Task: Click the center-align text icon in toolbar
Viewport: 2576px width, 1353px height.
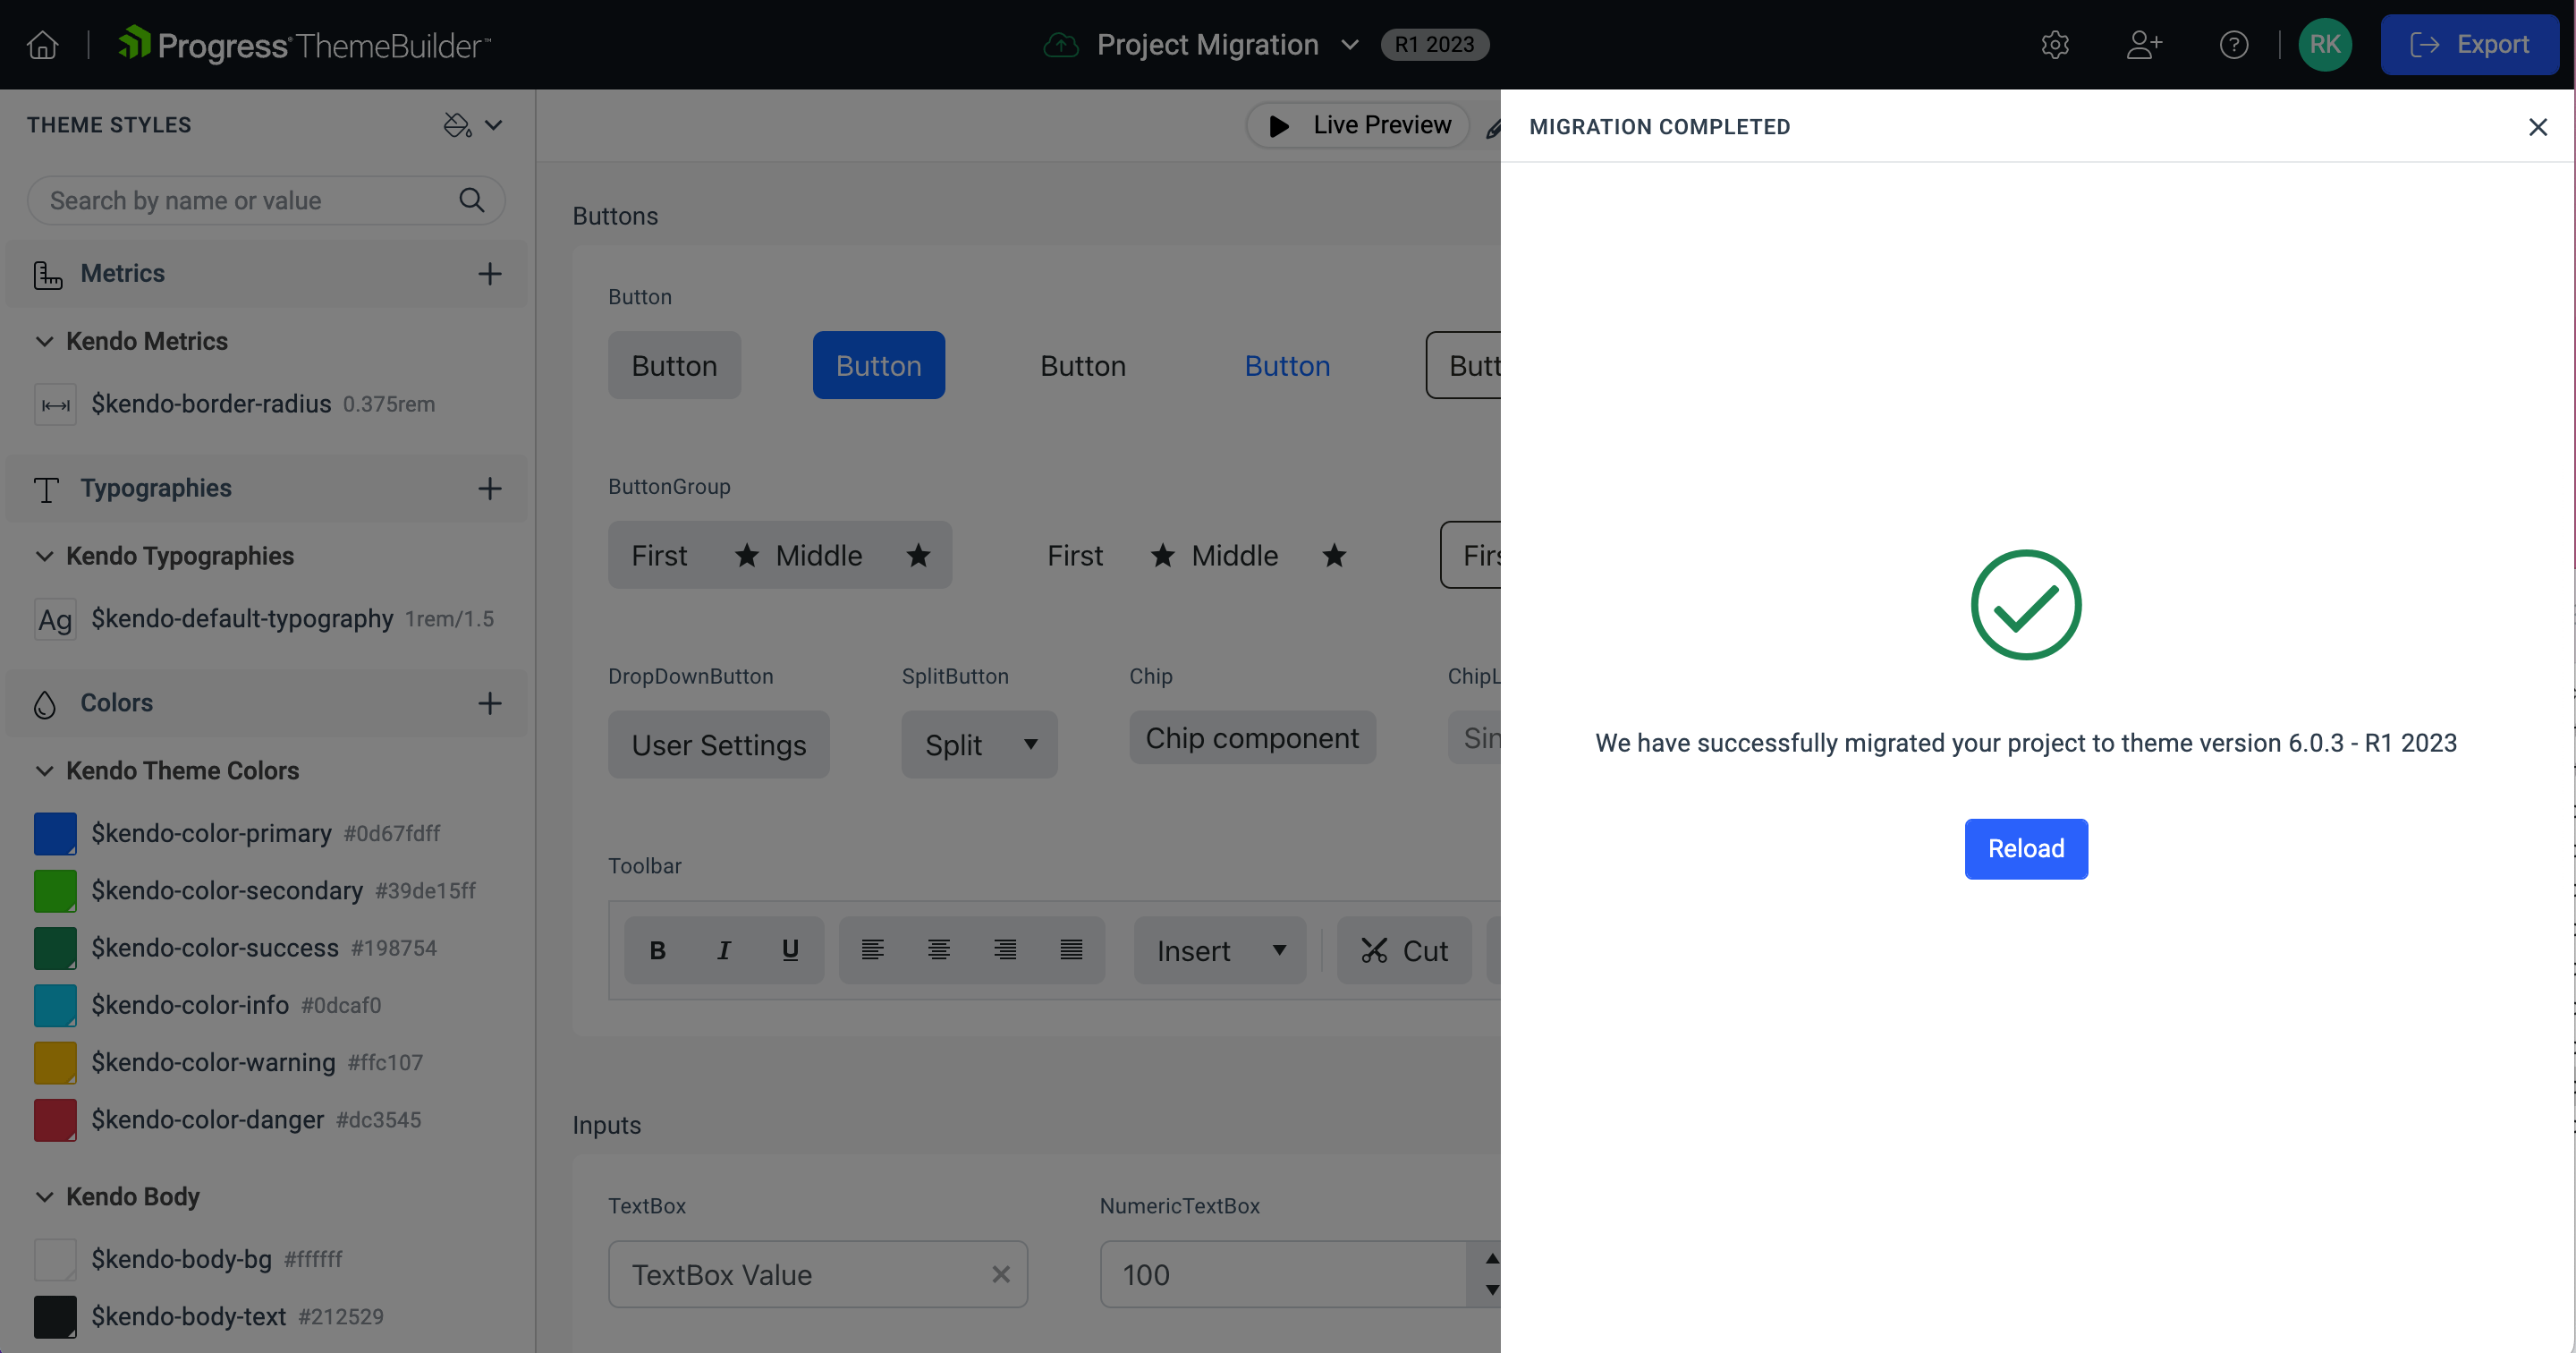Action: coord(937,951)
